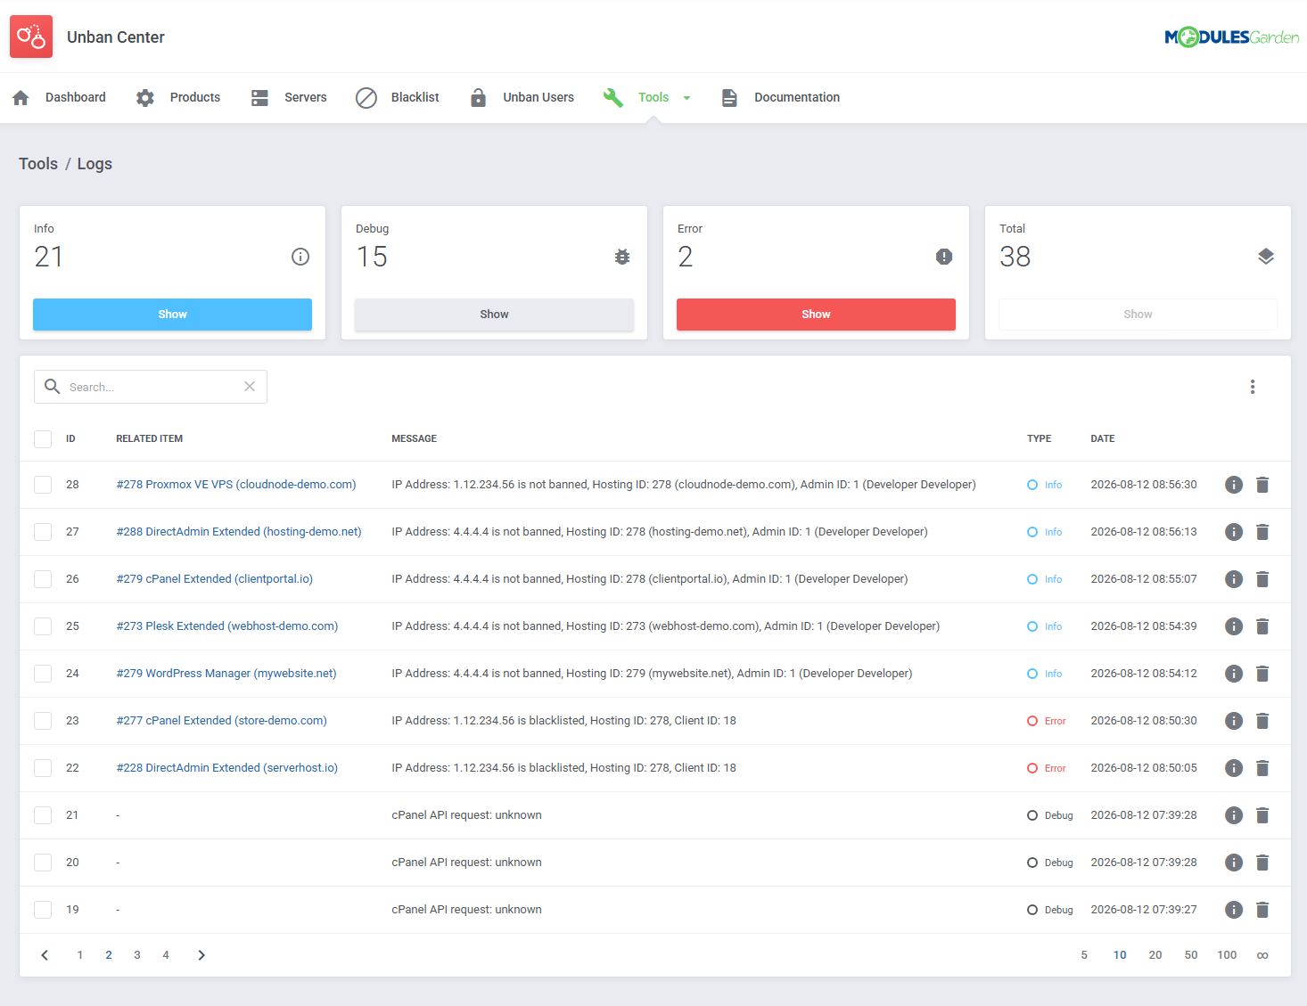1307x1006 pixels.
Task: Click the search magnifier icon
Action: coord(53,387)
